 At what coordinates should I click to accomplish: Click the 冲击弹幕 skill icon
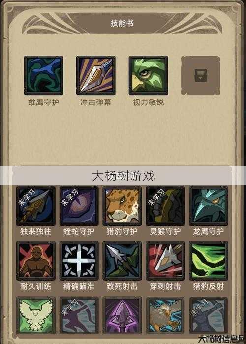(96, 75)
